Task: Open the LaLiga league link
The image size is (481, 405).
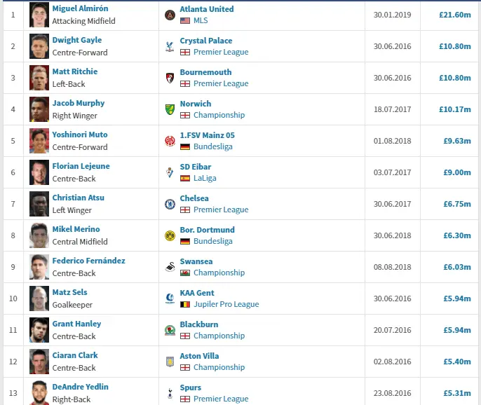Action: pos(205,178)
